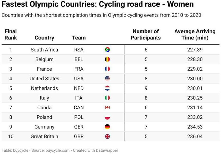Click the Netherlands flag icon
The image size is (221, 154).
[107, 88]
